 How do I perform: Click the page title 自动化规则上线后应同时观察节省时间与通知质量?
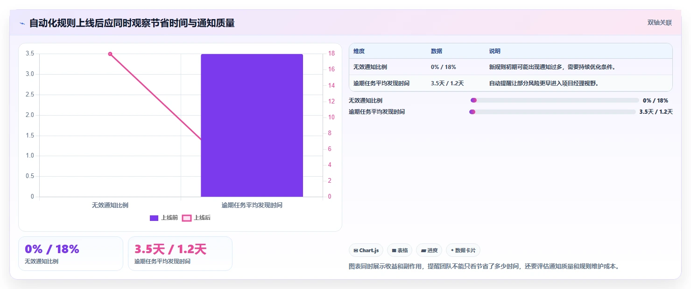(132, 23)
